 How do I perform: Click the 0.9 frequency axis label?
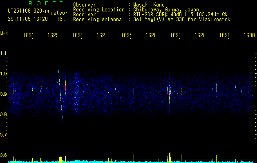click(x=3, y=94)
